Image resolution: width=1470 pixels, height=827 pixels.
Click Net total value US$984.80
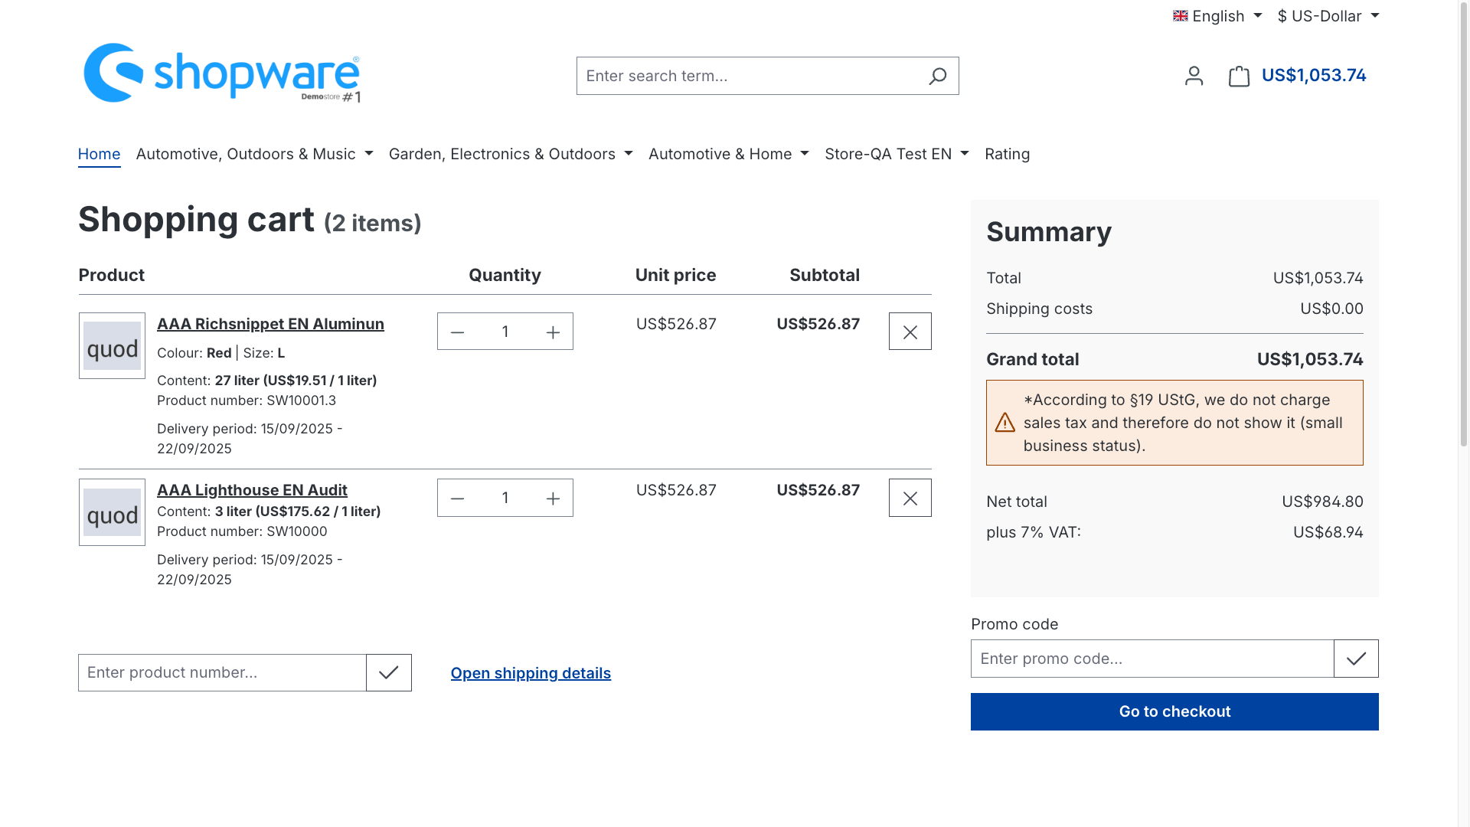click(1322, 502)
